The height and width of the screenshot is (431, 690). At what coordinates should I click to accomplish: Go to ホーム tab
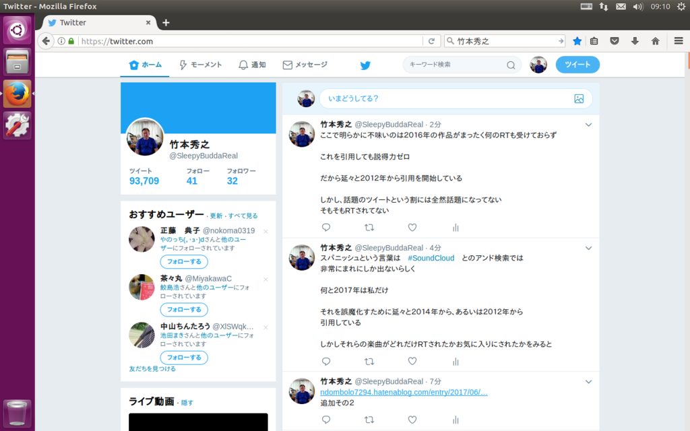tap(146, 65)
